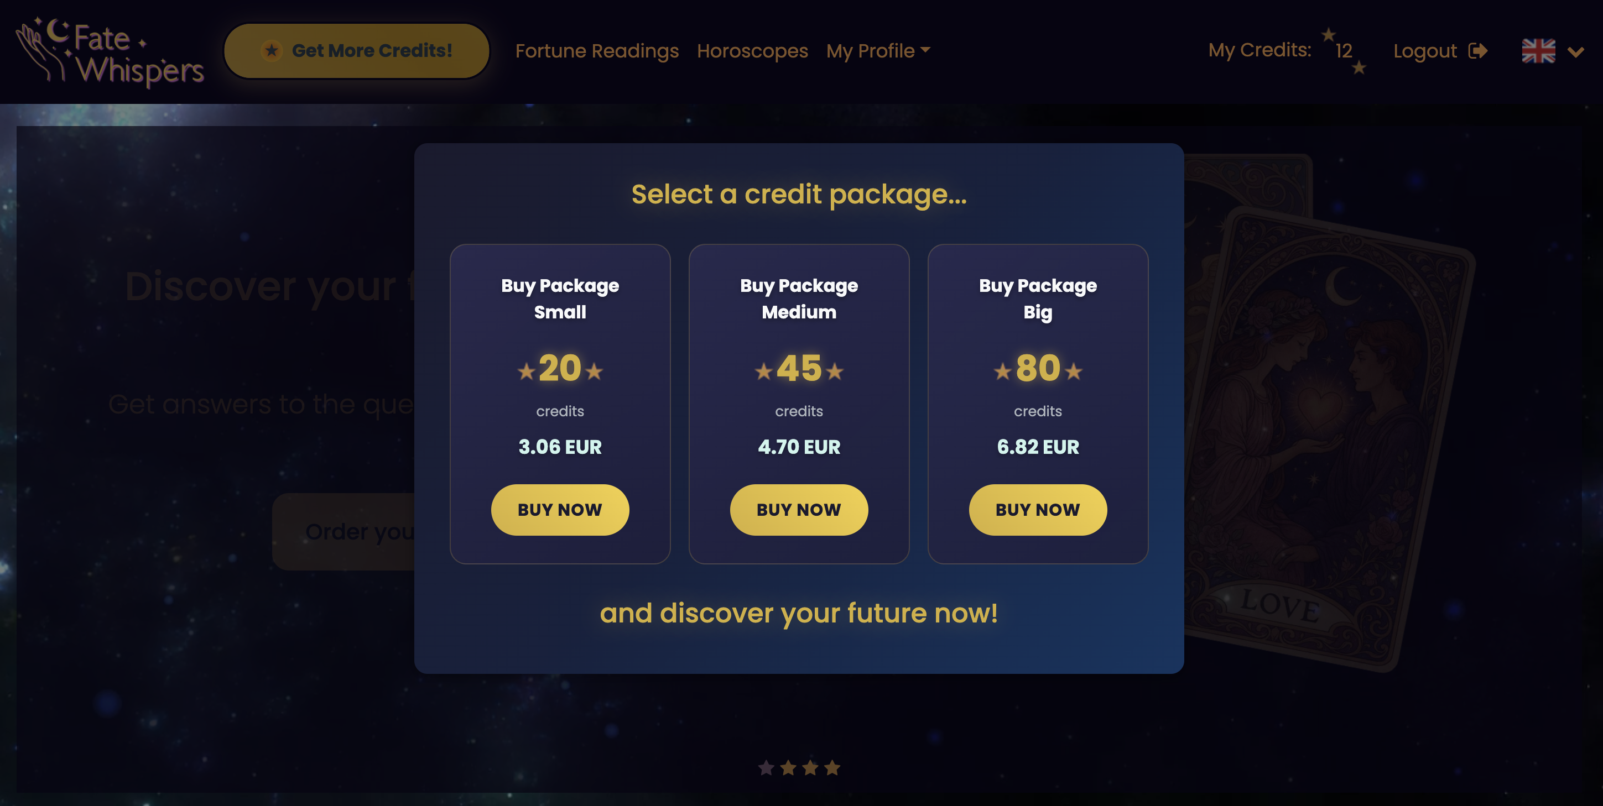Click the first star at page bottom

[766, 768]
